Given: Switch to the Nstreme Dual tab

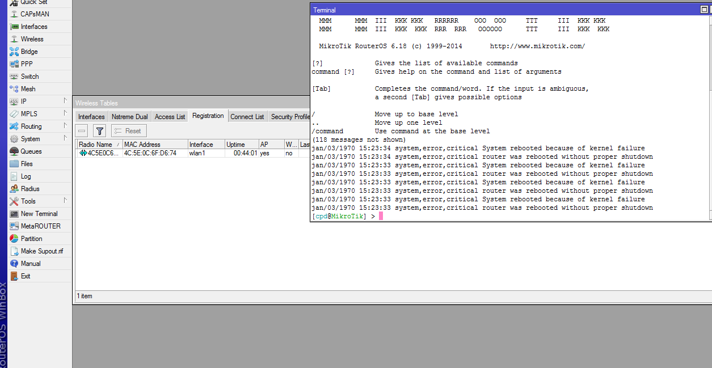Looking at the screenshot, I should [130, 117].
